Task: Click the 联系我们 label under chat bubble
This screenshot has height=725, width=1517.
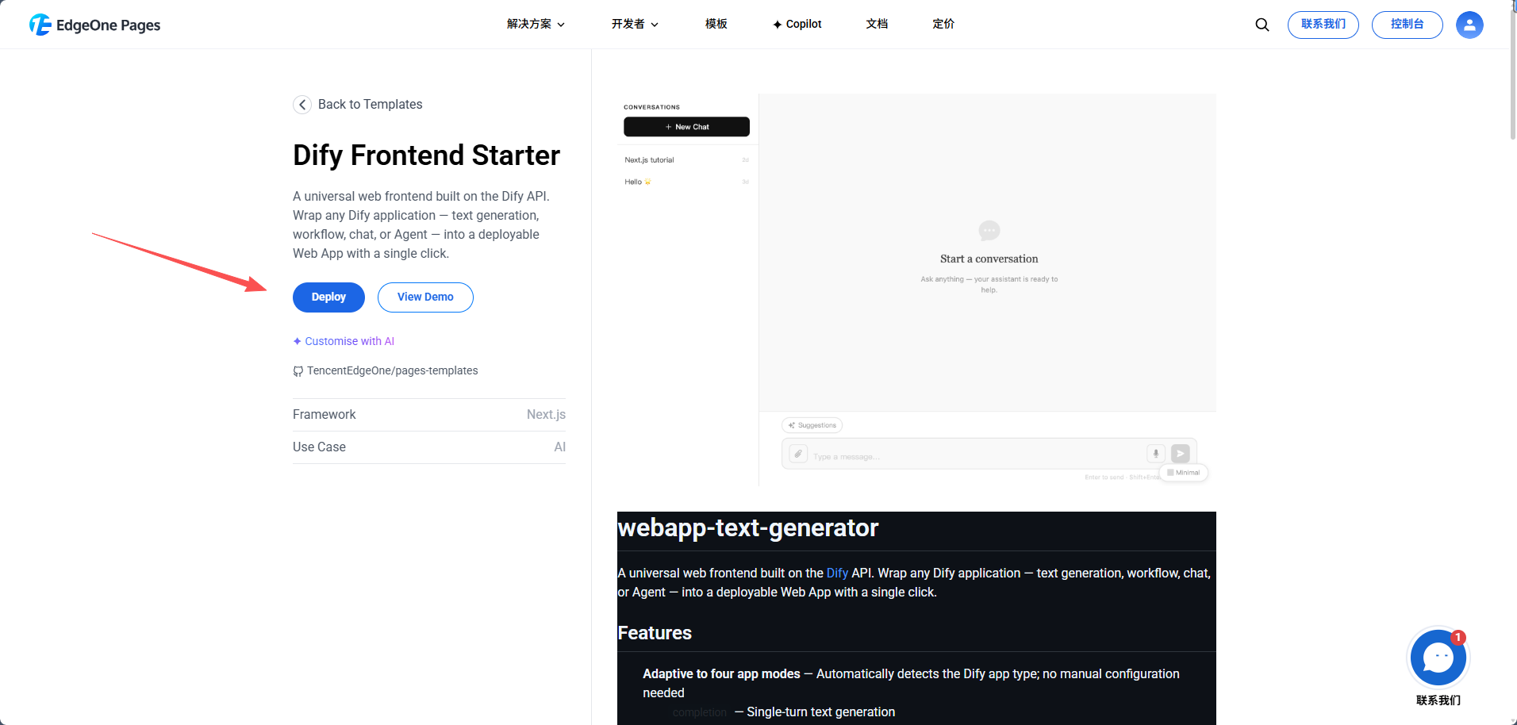Action: (x=1438, y=700)
